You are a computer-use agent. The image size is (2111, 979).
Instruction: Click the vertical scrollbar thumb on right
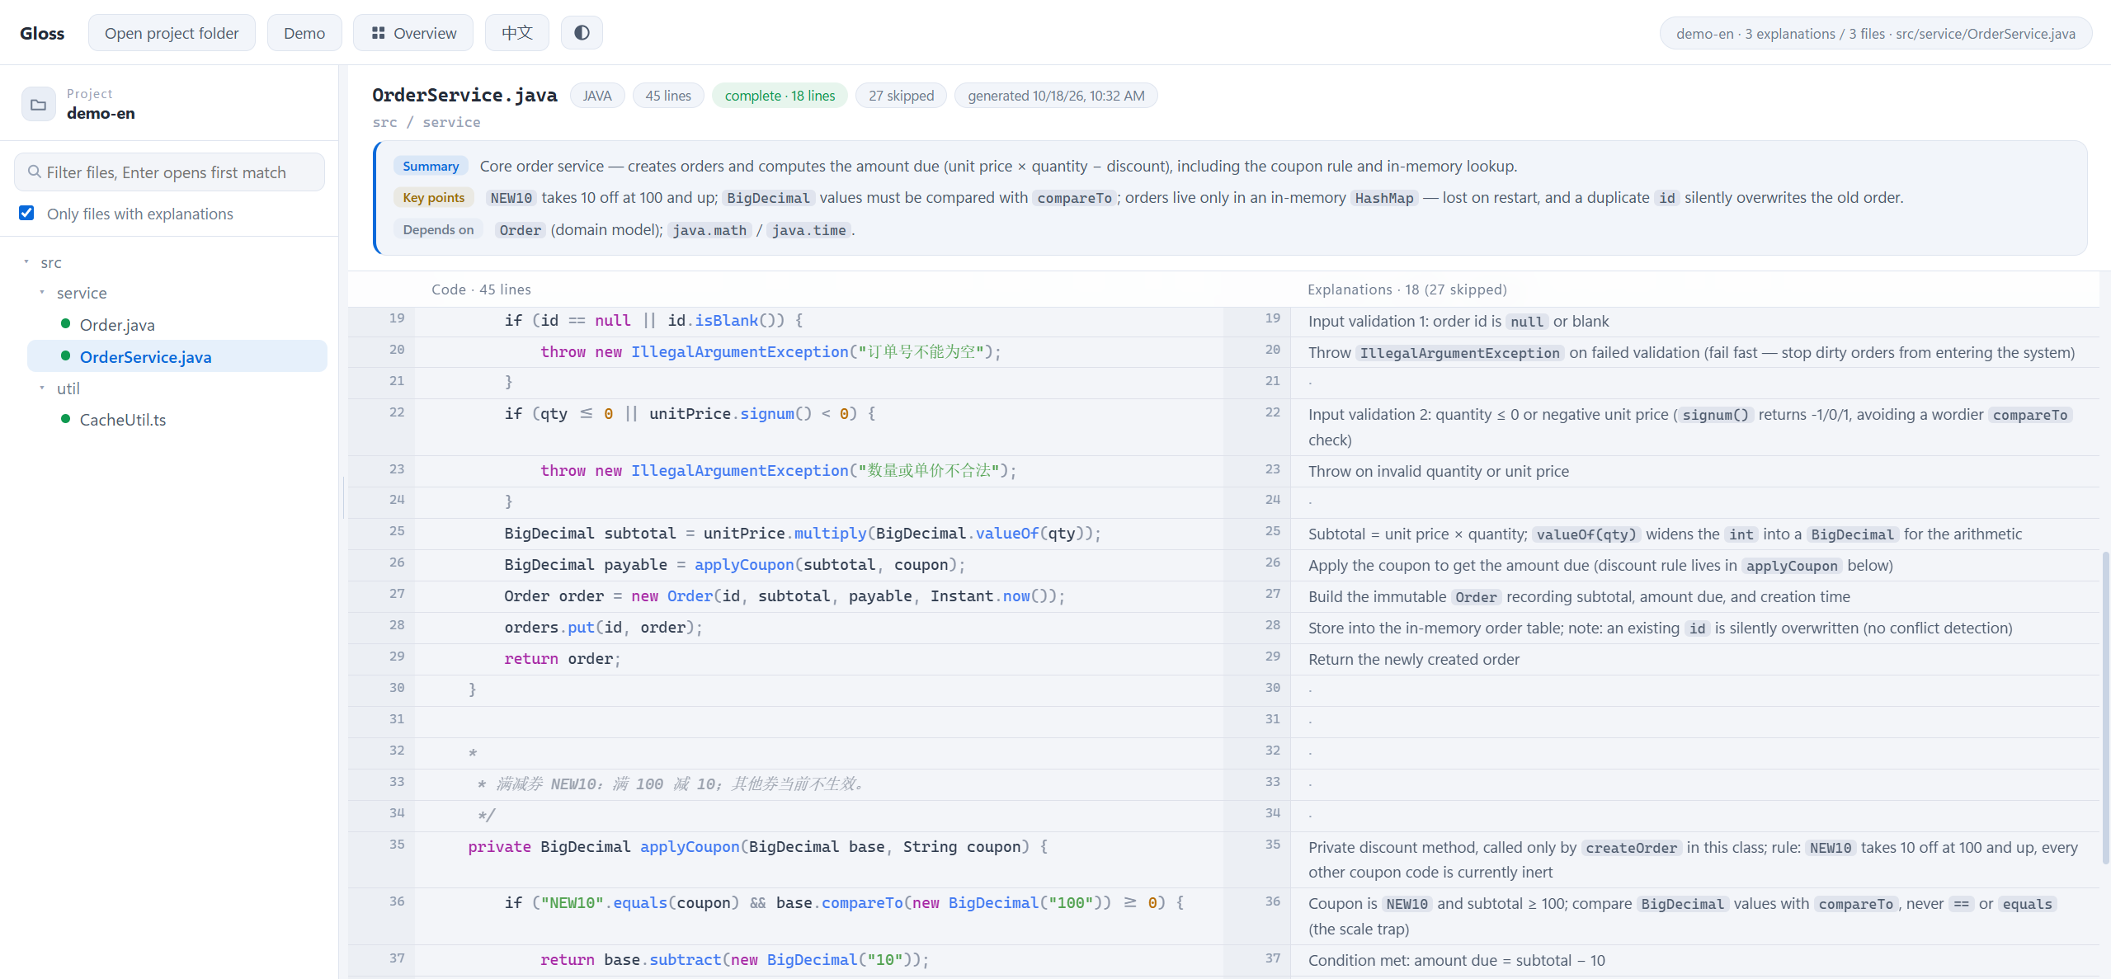(2105, 708)
